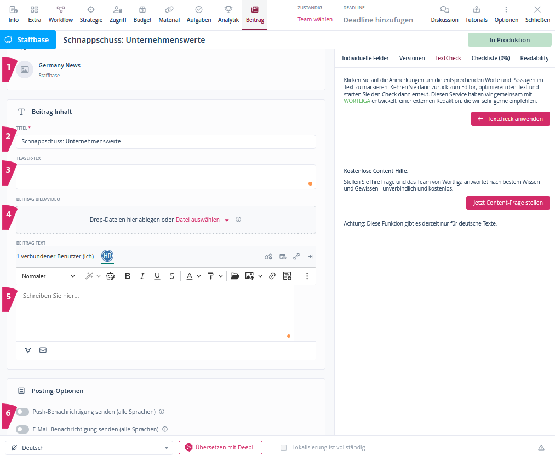Open the WORTLIGA link
This screenshot has width=555, height=456.
coord(357,101)
